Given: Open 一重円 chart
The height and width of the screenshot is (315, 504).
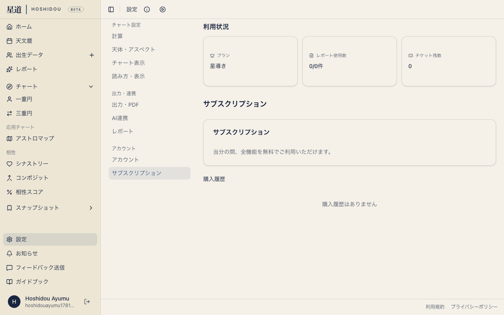Looking at the screenshot, I should [50, 99].
